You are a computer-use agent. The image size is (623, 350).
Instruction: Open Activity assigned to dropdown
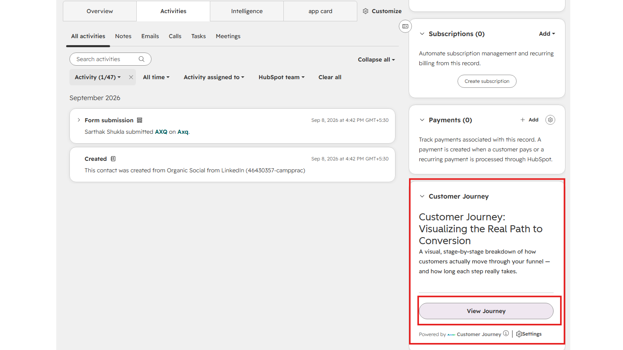[214, 77]
